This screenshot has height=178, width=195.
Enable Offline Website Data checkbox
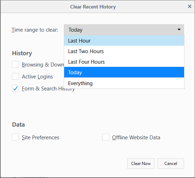(x=106, y=137)
